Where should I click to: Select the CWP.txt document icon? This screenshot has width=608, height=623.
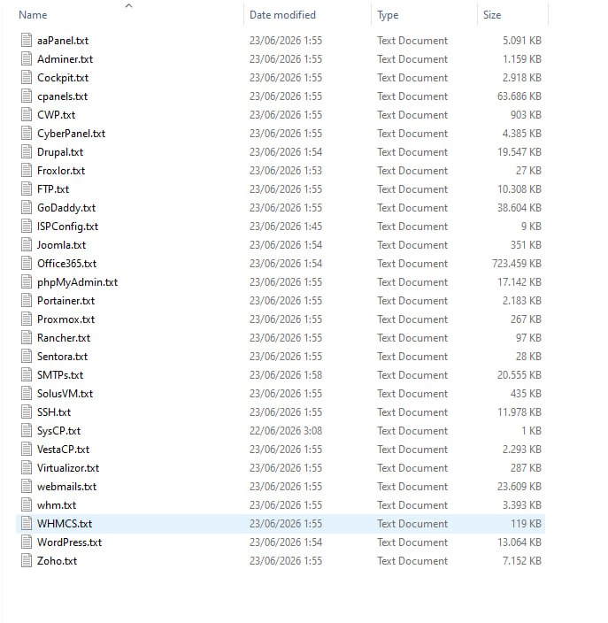27,114
